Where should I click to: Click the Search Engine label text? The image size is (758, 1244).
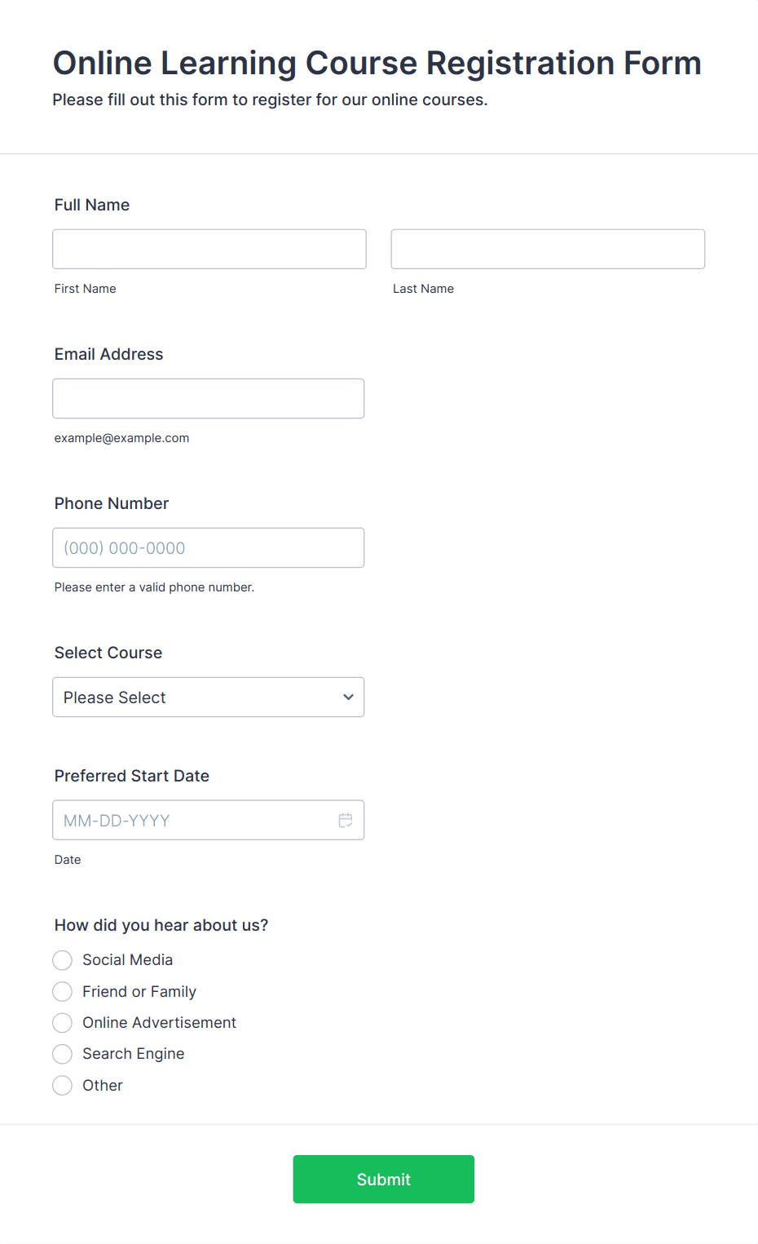[134, 1054]
